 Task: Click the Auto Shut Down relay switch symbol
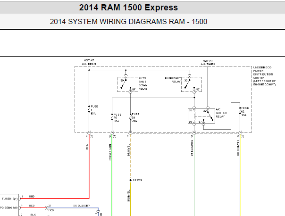tap(124, 84)
